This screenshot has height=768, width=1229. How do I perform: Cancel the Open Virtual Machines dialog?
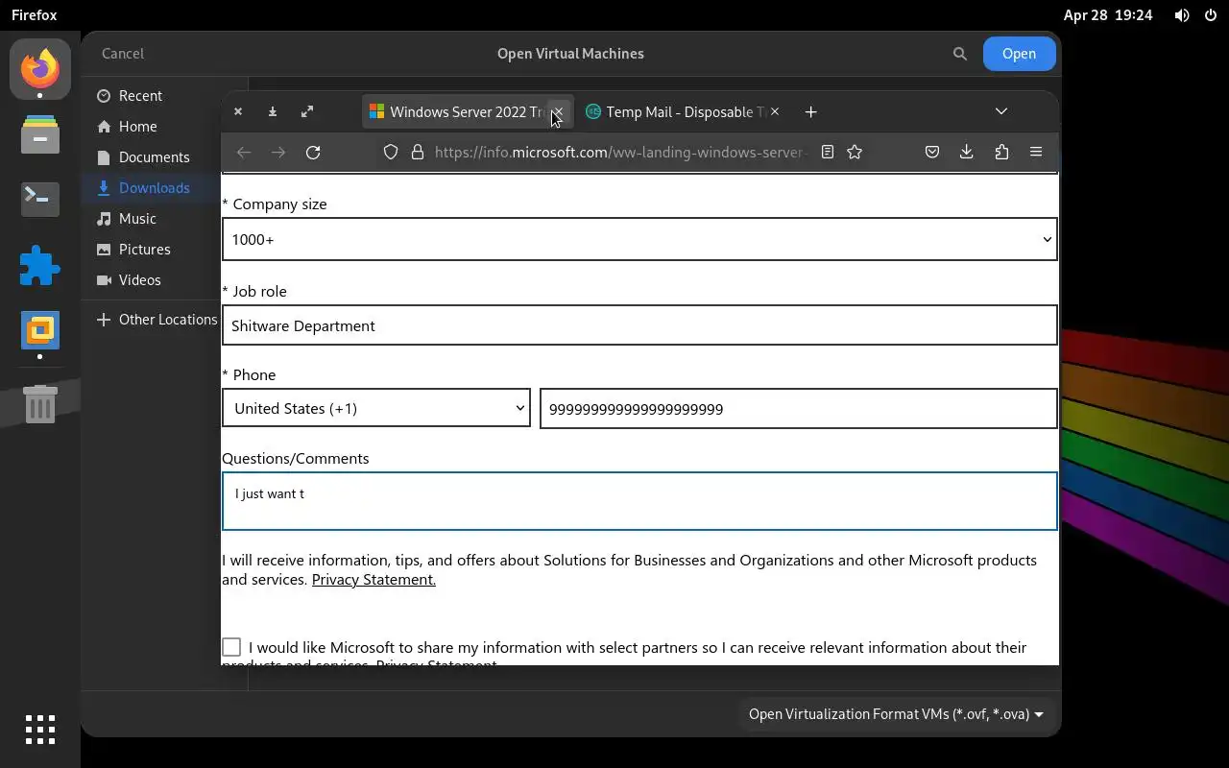pyautogui.click(x=123, y=54)
